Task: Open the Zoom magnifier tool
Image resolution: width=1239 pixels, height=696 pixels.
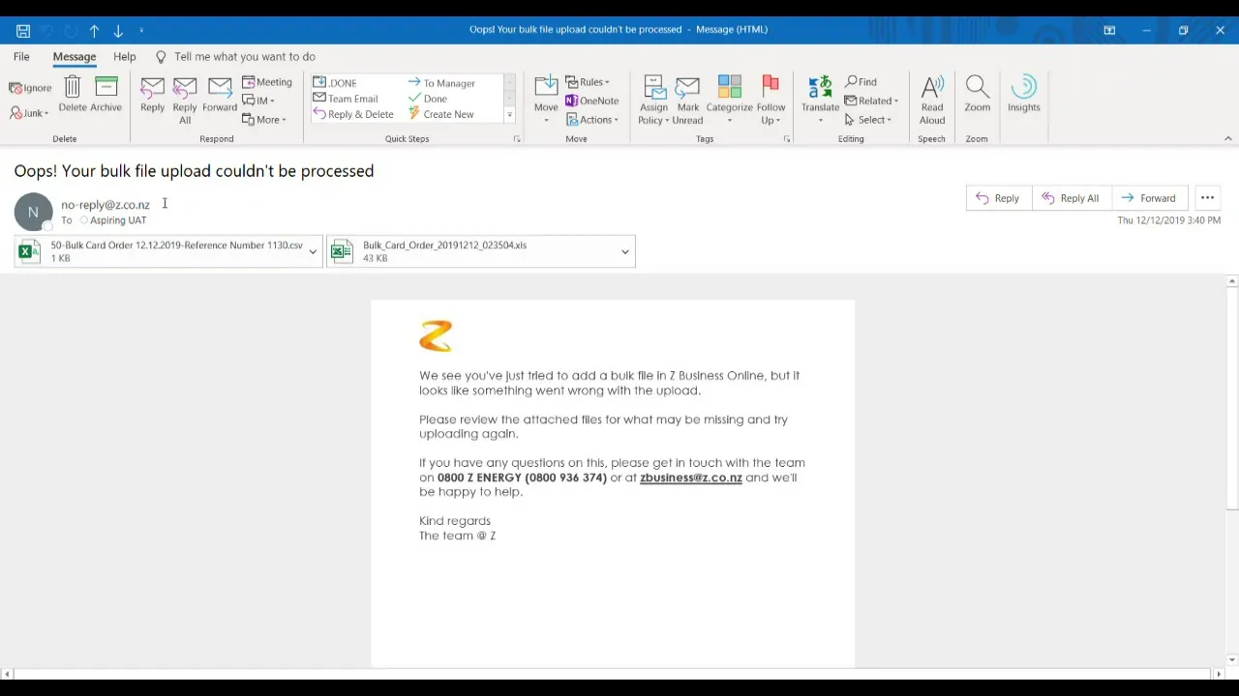Action: tap(978, 95)
